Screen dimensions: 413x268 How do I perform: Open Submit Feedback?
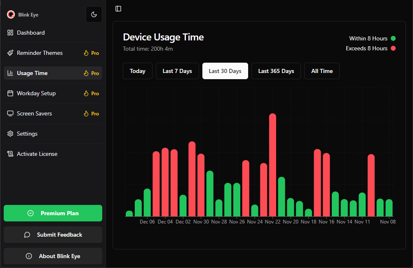(53, 235)
